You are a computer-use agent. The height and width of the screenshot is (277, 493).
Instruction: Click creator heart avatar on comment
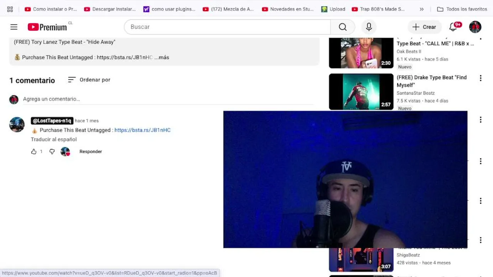(65, 152)
